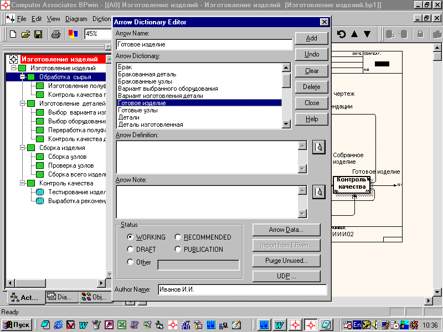This screenshot has width=443, height=332.
Task: Open the Arrow Definition editor icon
Action: click(319, 147)
